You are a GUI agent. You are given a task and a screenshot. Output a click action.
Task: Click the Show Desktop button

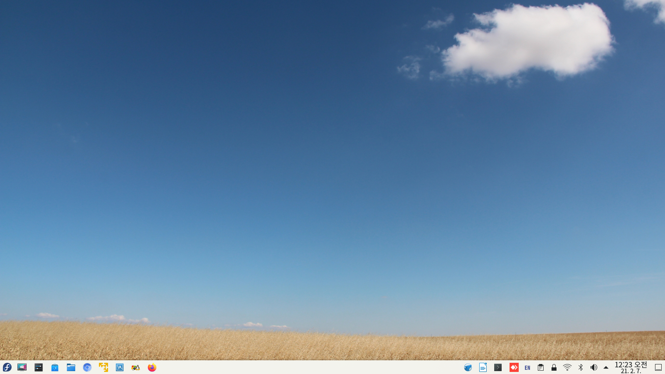658,367
